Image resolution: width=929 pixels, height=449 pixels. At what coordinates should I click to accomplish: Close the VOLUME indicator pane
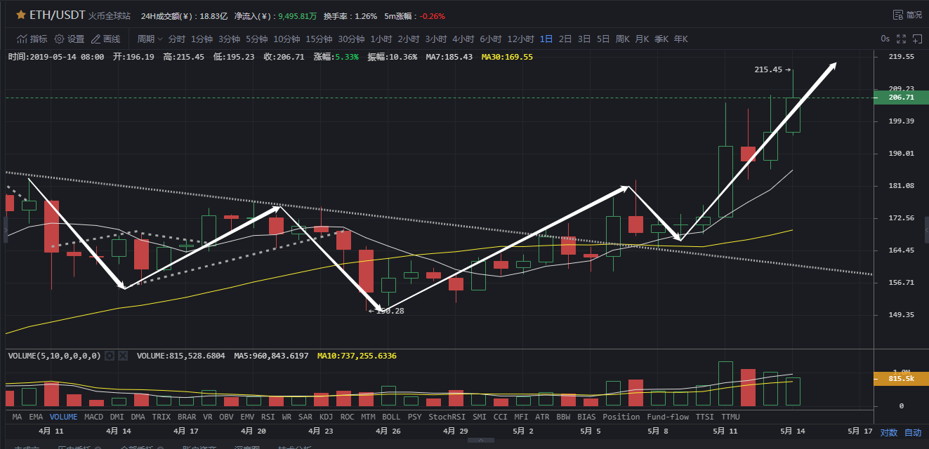(123, 356)
